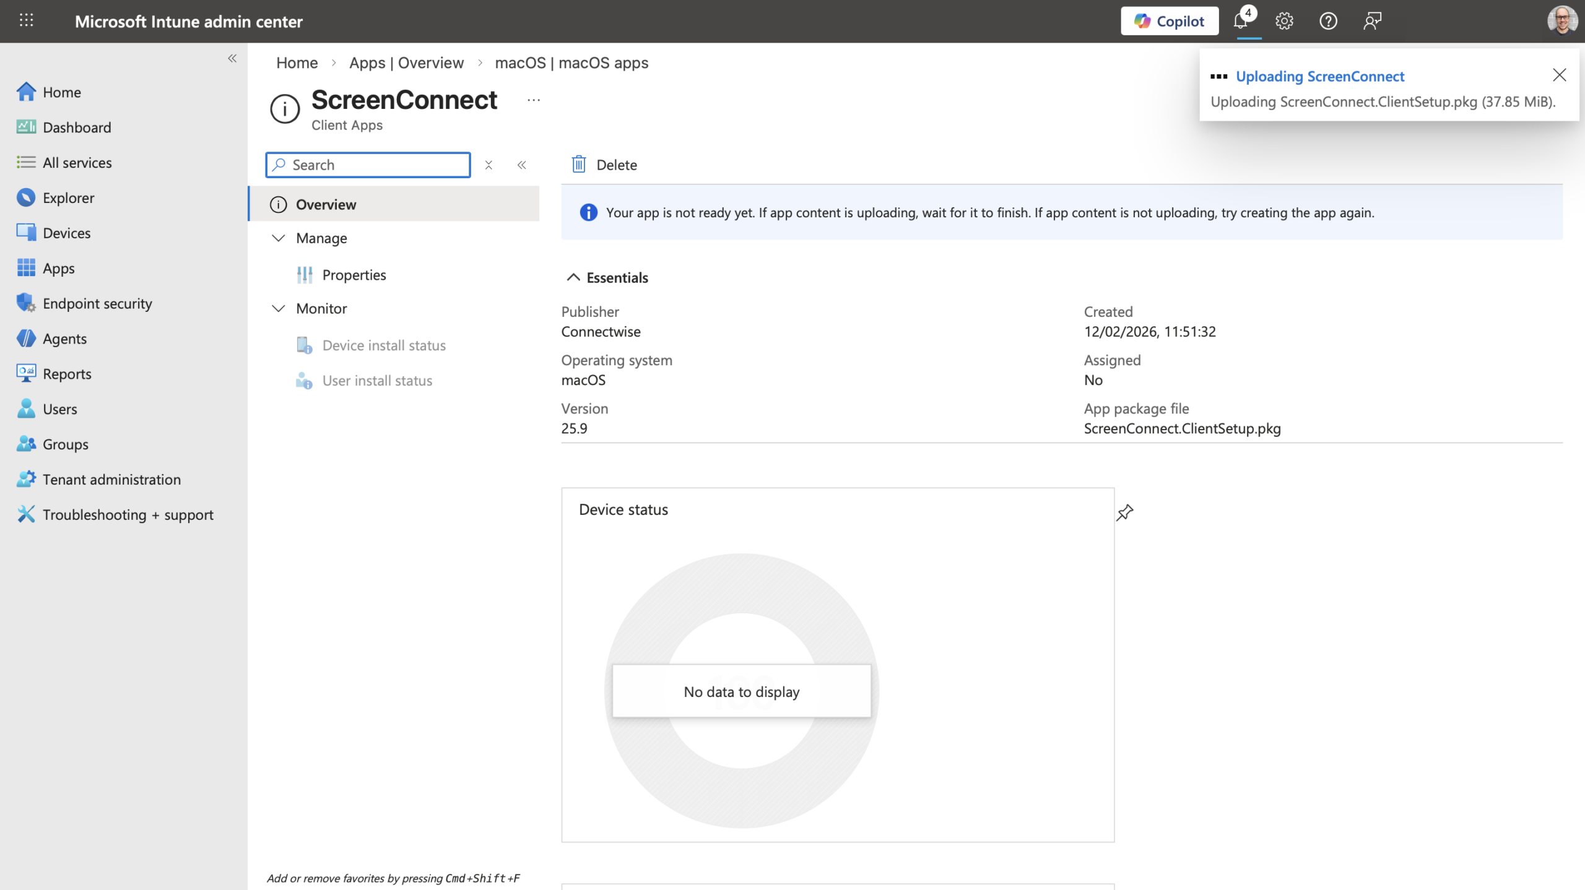Collapse the ScreenConnect resource menu
1585x890 pixels.
(522, 165)
